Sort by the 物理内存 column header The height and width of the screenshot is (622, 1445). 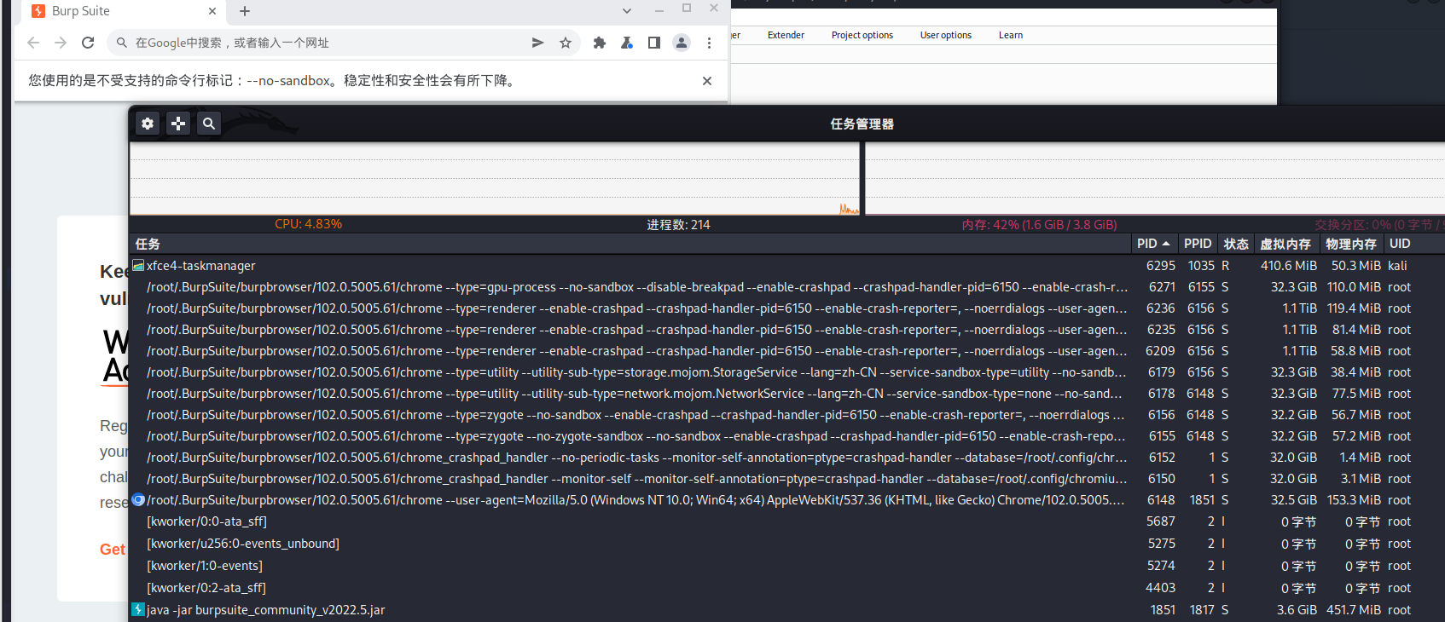pos(1351,244)
